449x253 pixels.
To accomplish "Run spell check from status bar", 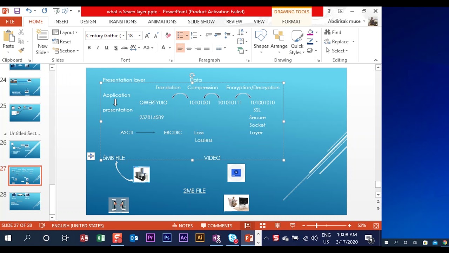I will pyautogui.click(x=42, y=226).
